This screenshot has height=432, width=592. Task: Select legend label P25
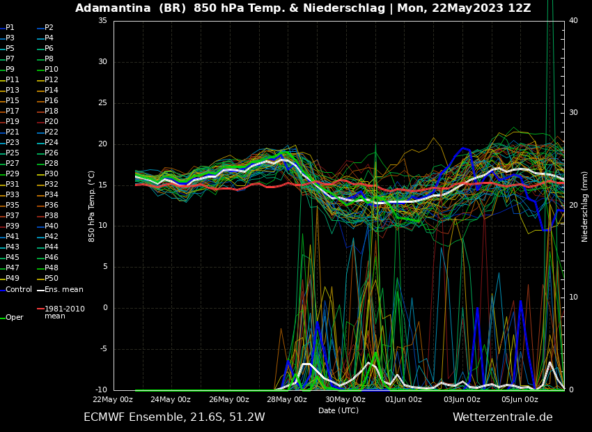pyautogui.click(x=10, y=153)
